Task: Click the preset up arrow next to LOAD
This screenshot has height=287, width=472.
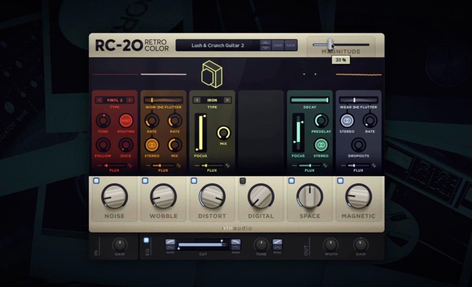Action: pos(266,43)
